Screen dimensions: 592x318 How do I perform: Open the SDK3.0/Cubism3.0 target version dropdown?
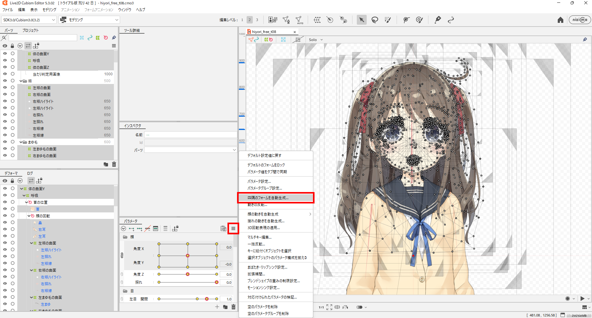29,20
